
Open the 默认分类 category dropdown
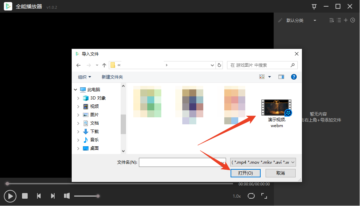pyautogui.click(x=315, y=21)
